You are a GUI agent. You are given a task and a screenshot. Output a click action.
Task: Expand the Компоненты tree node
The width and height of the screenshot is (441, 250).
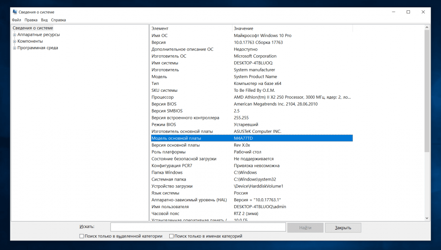14,41
